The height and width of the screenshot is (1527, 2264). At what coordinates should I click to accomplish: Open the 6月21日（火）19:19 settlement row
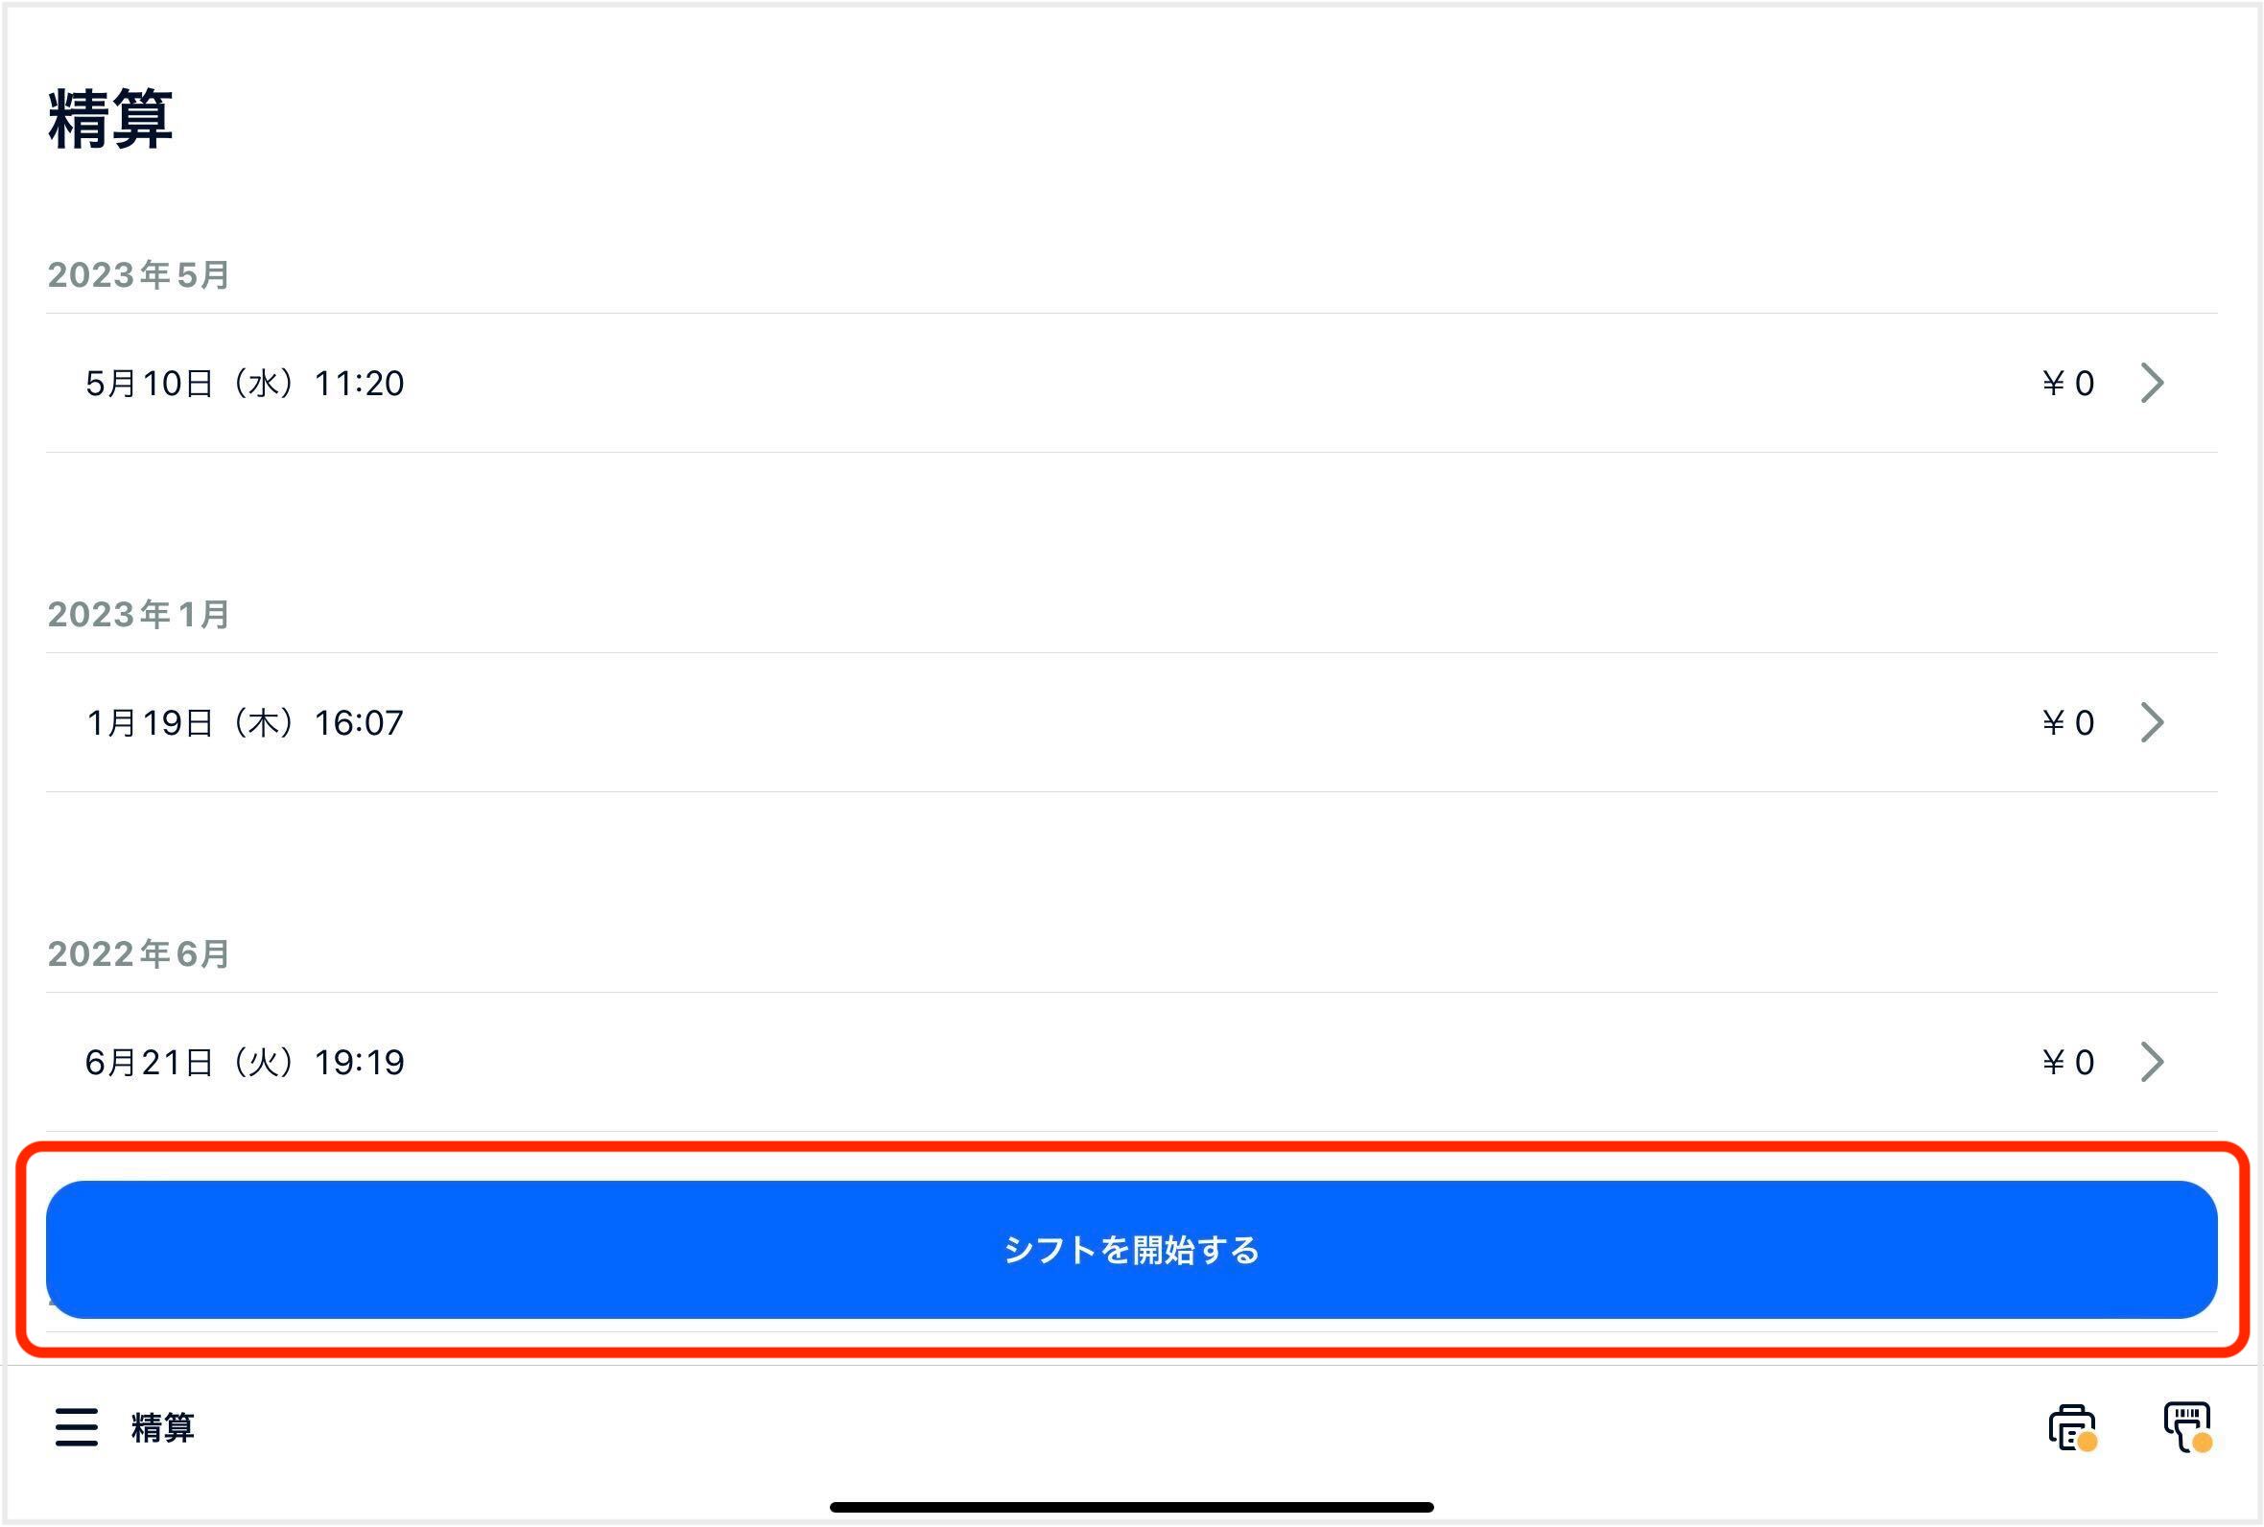coord(1131,1062)
